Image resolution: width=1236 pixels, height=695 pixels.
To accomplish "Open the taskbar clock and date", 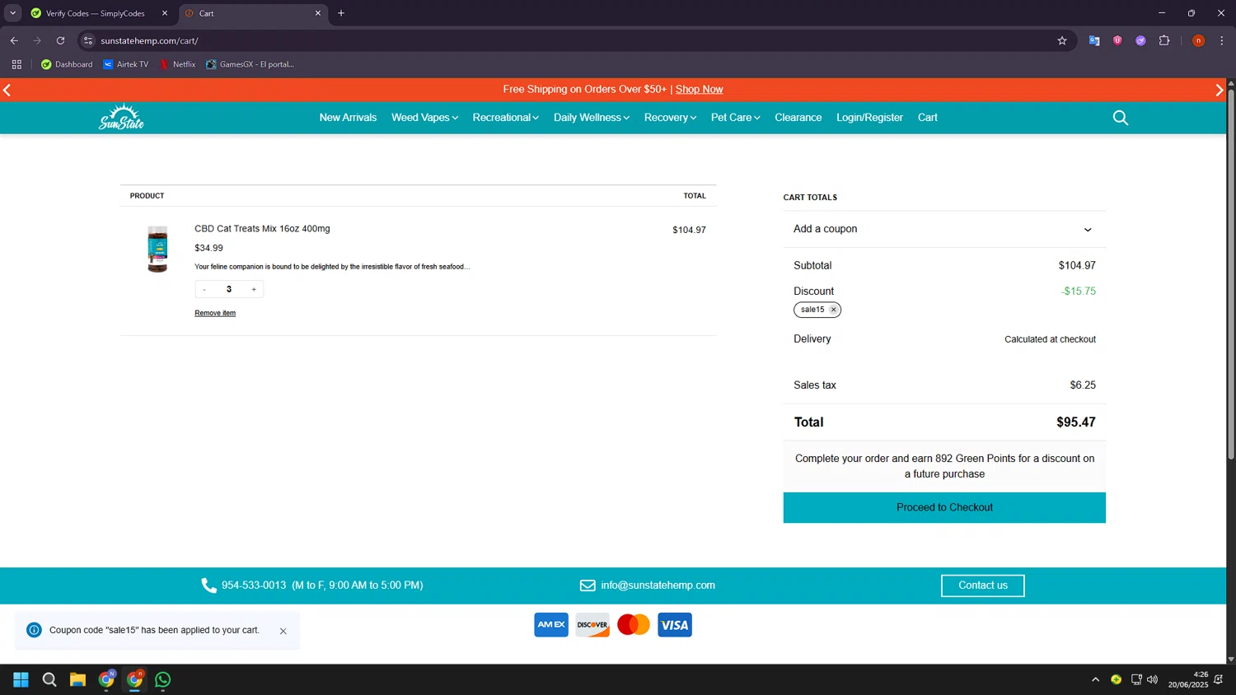I will (1188, 679).
